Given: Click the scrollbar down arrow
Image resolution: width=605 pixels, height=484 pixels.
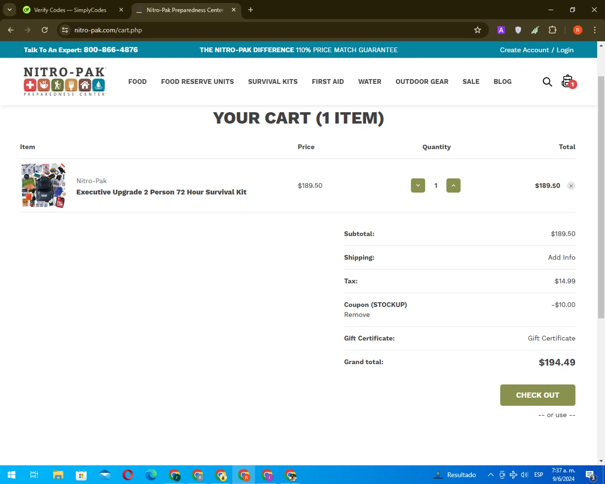Looking at the screenshot, I should [601, 461].
